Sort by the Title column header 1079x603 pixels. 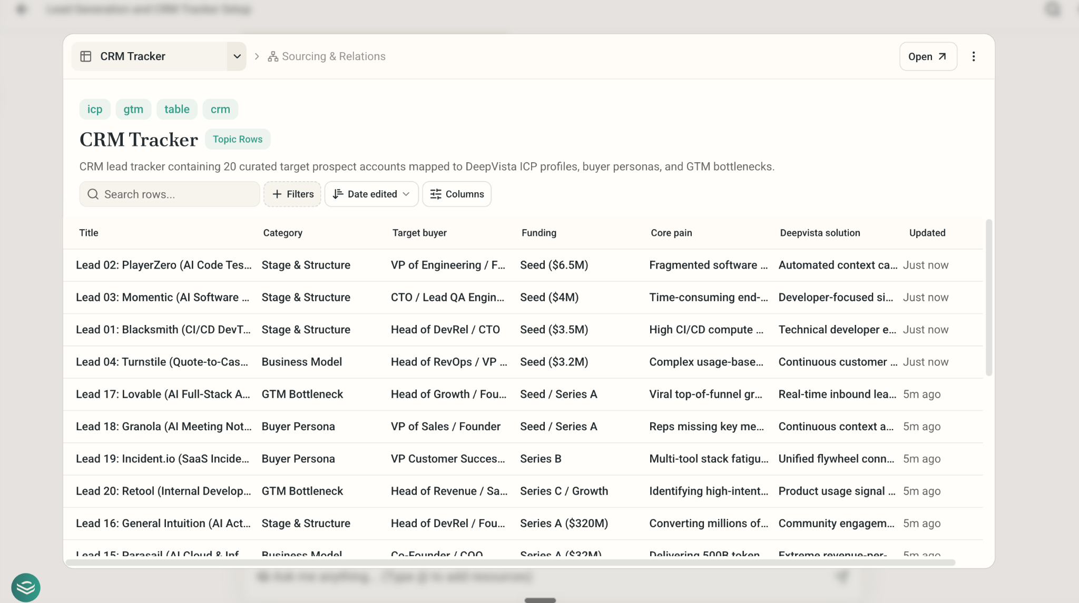pyautogui.click(x=89, y=233)
